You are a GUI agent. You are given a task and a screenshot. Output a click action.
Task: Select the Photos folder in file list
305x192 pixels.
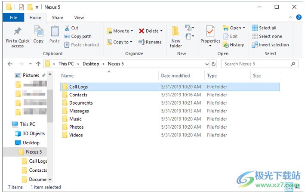(76, 127)
